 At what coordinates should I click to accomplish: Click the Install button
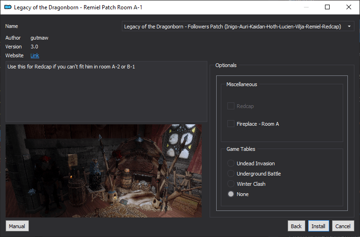[318, 226]
